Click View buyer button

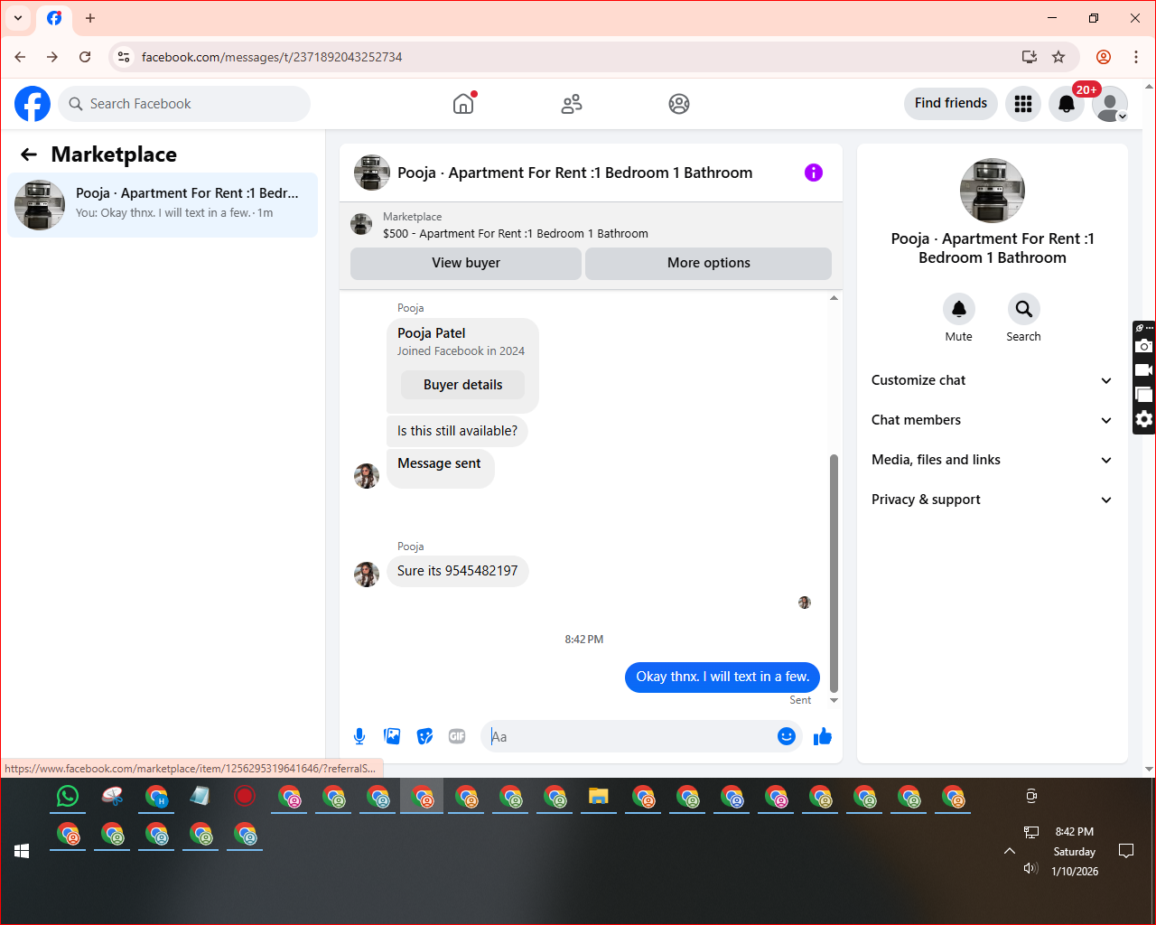pos(466,263)
